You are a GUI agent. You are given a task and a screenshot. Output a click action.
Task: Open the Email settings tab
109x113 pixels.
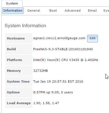(92, 11)
